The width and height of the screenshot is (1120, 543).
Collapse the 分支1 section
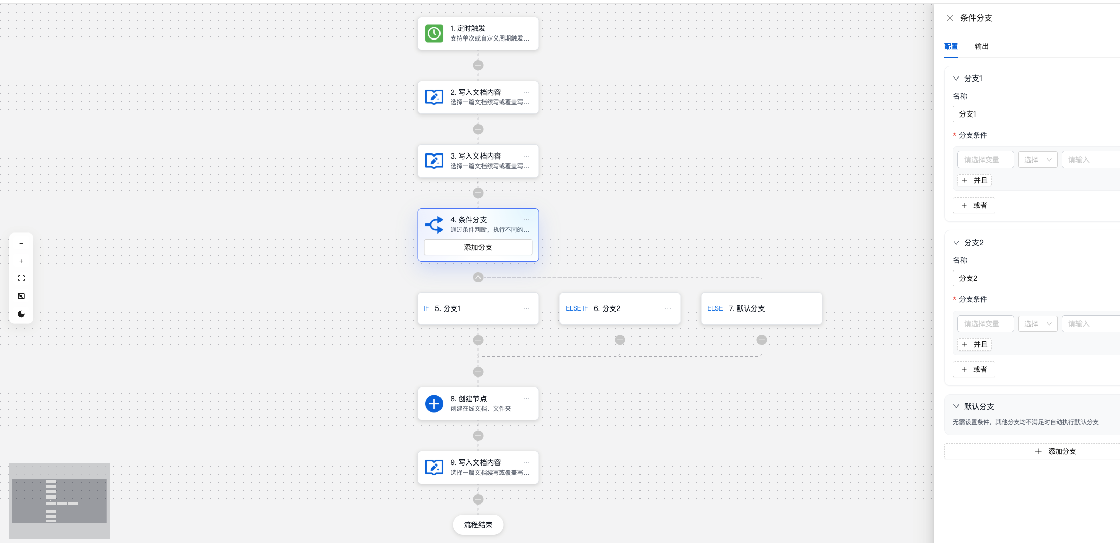pos(956,79)
